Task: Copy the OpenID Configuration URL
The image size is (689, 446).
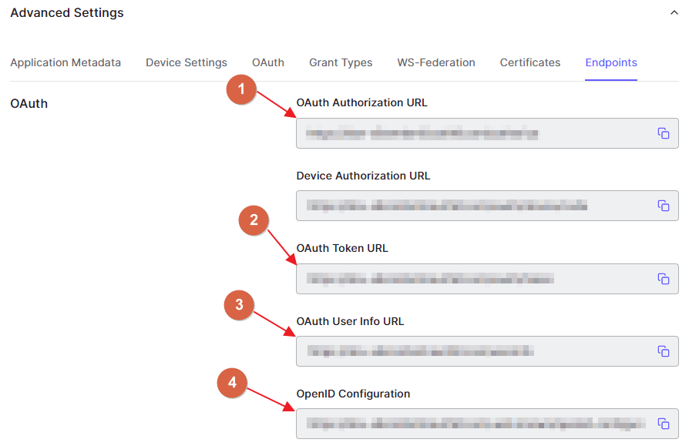Action: click(663, 424)
